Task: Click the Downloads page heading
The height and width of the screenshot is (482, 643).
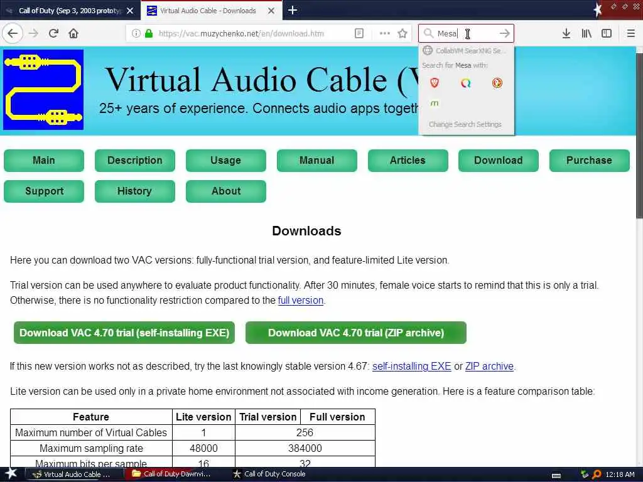Action: [x=306, y=231]
